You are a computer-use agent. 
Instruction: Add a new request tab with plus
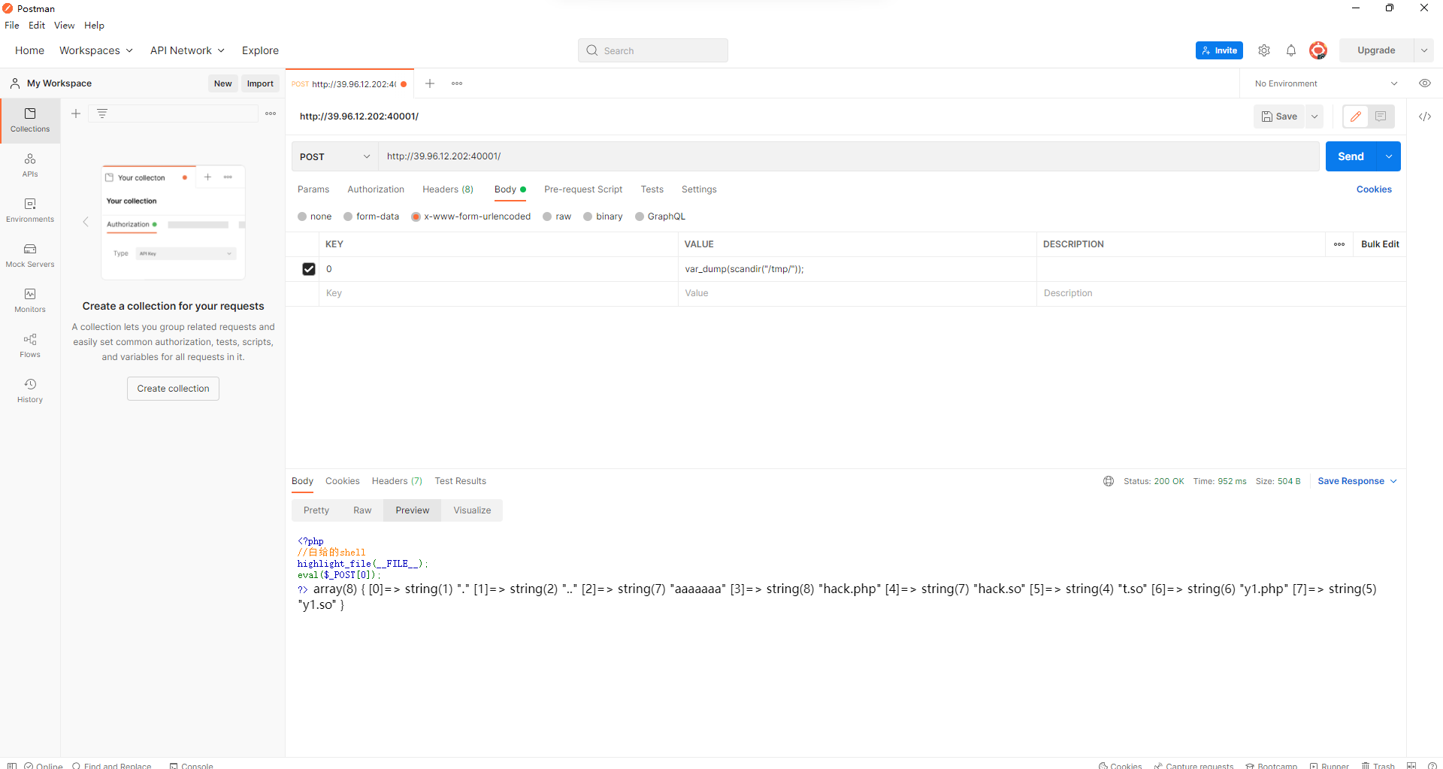[430, 83]
